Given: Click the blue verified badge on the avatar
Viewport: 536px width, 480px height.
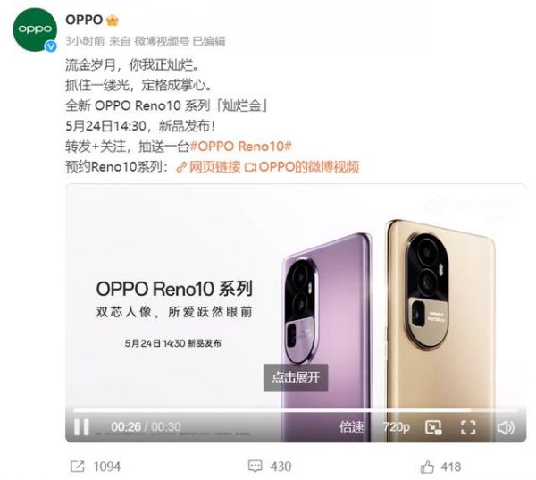Looking at the screenshot, I should [51, 46].
